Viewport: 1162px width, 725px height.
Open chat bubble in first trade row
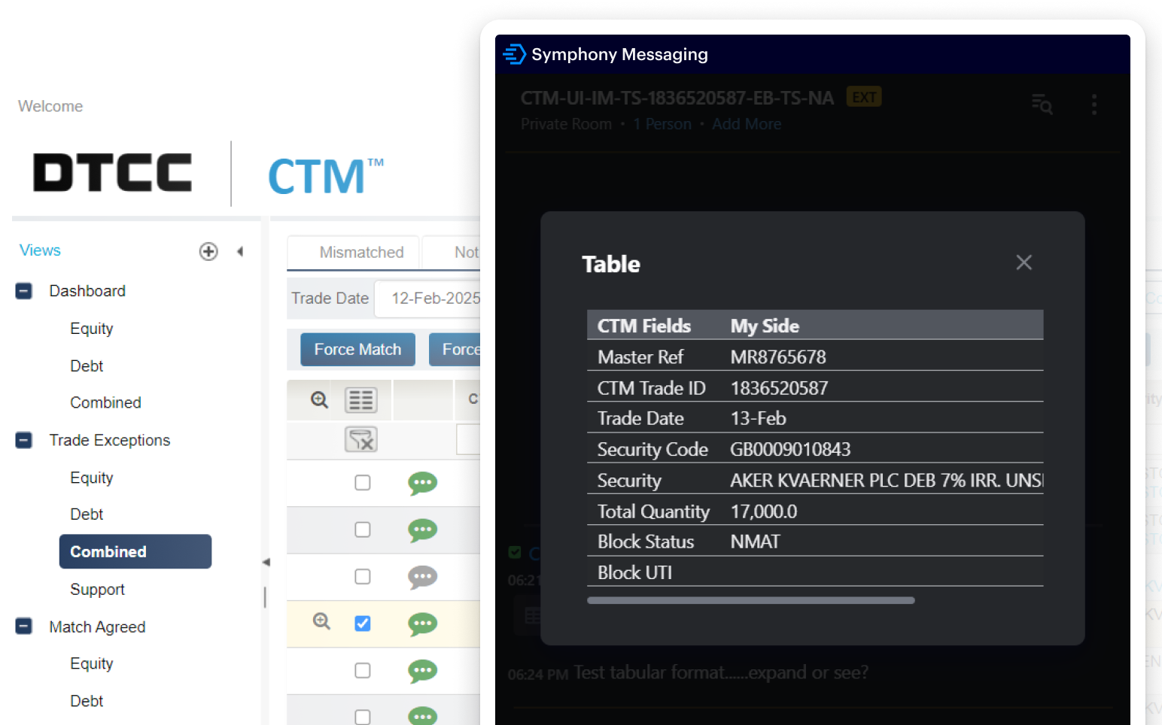(x=422, y=483)
